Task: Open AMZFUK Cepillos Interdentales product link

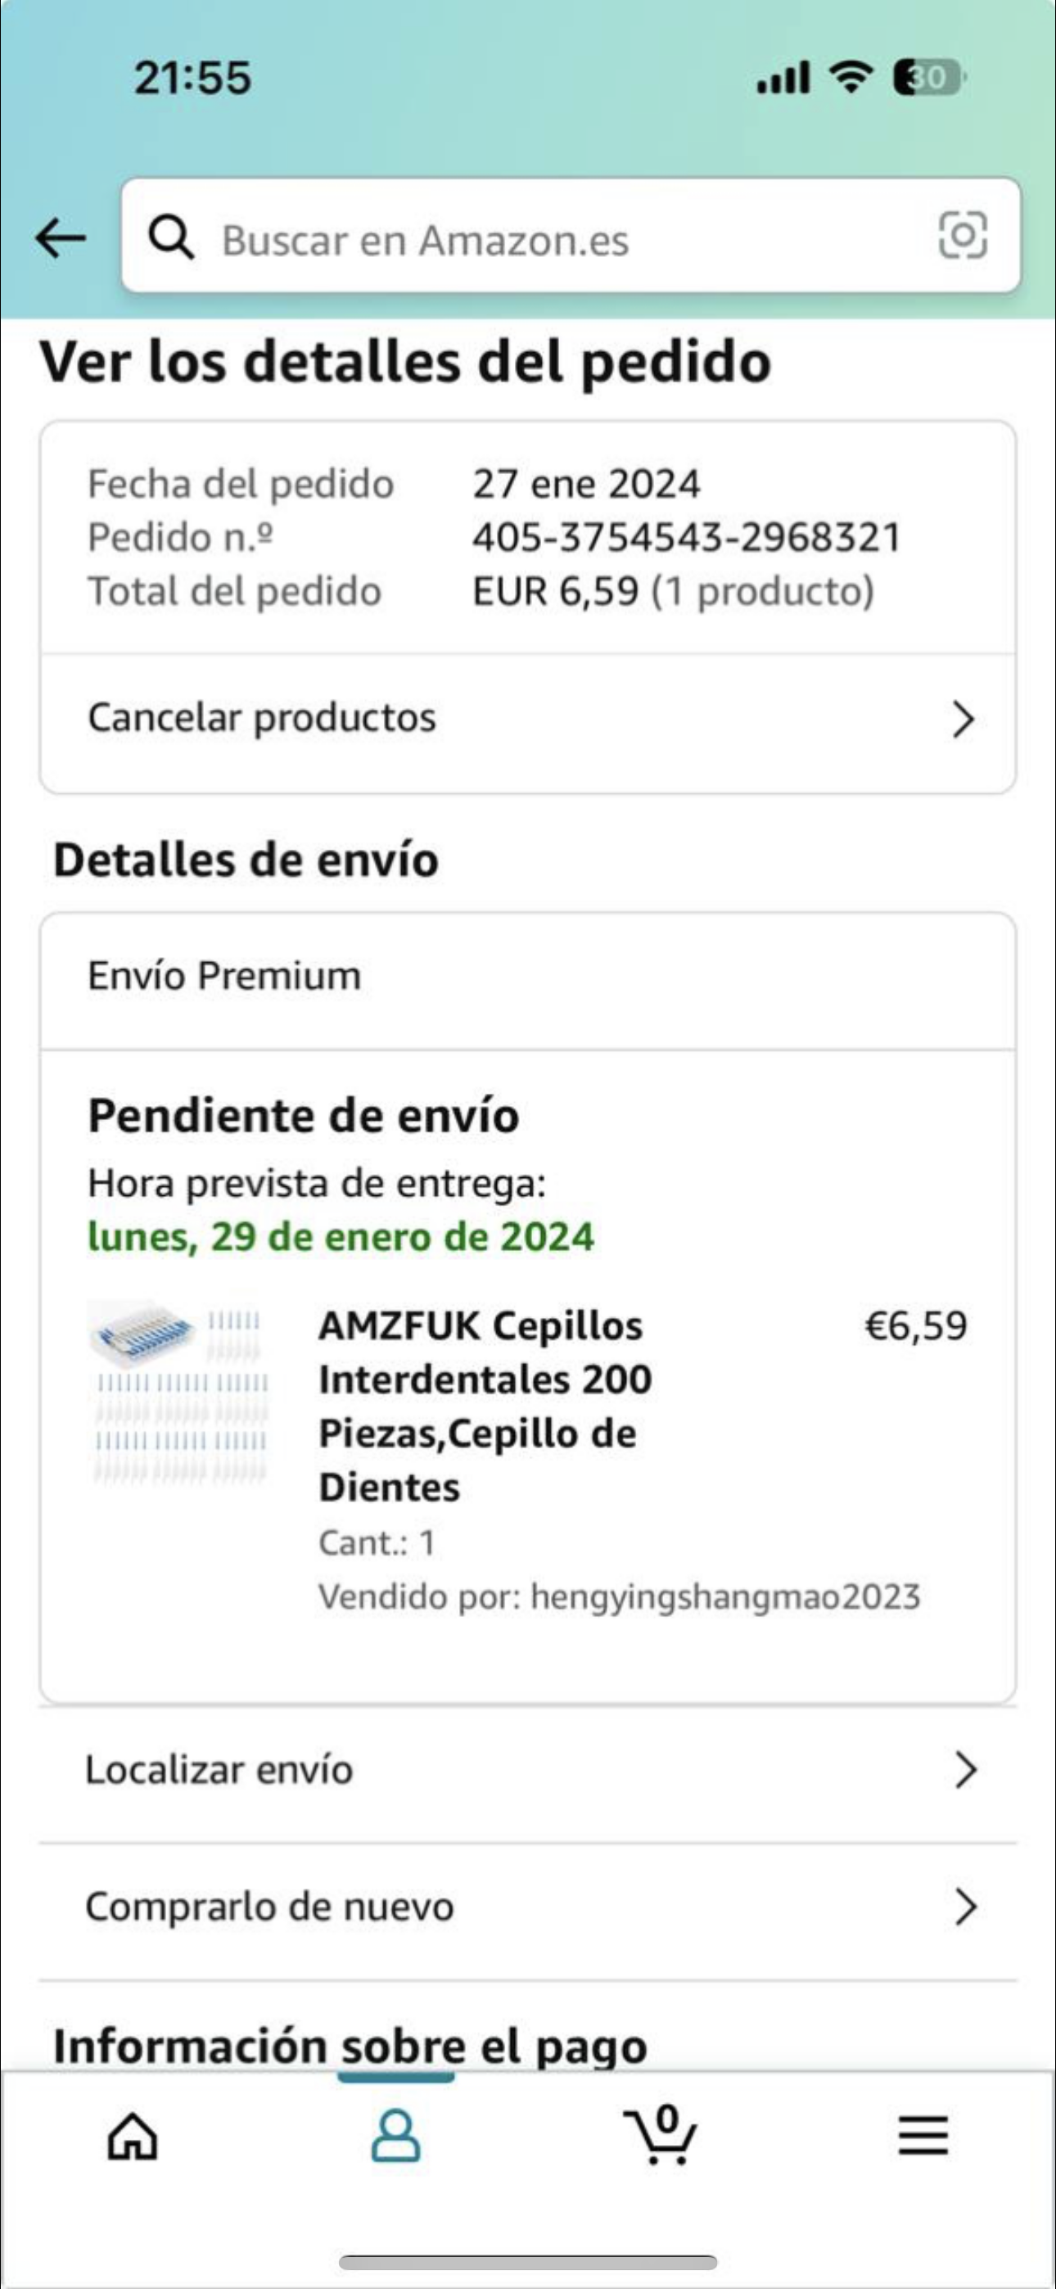Action: tap(485, 1406)
